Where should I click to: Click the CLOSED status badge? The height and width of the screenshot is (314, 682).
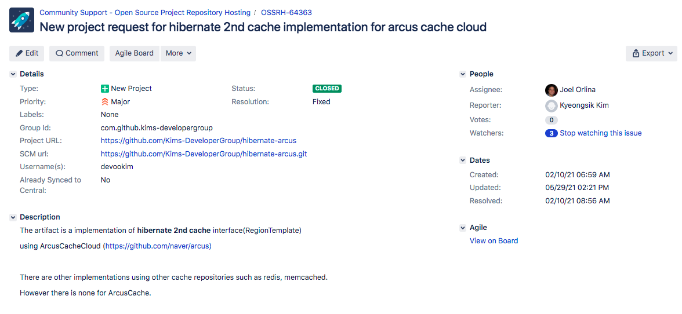[327, 89]
